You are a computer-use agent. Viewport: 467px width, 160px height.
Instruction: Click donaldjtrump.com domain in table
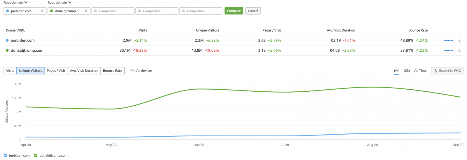27,50
